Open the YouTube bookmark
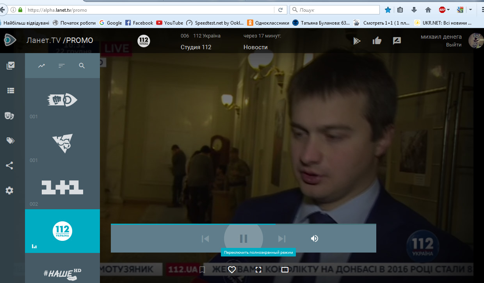484x283 pixels. tap(169, 23)
